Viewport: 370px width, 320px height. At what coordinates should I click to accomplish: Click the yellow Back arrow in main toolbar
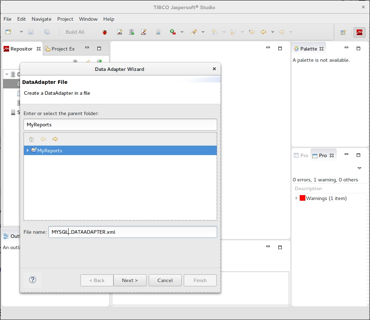point(264,32)
